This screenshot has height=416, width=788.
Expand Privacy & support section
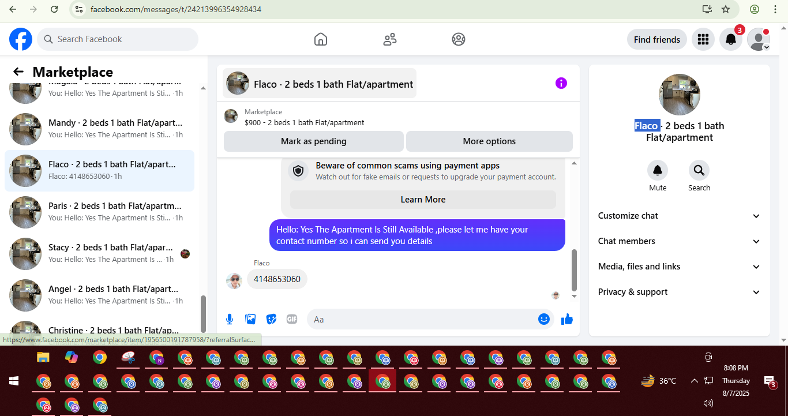tap(680, 292)
